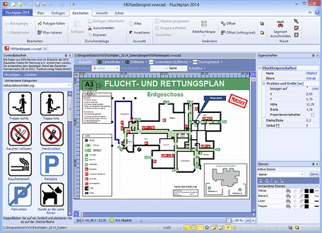Click the Offset (orthogonal) button
This screenshot has width=322, height=233.
238,32
